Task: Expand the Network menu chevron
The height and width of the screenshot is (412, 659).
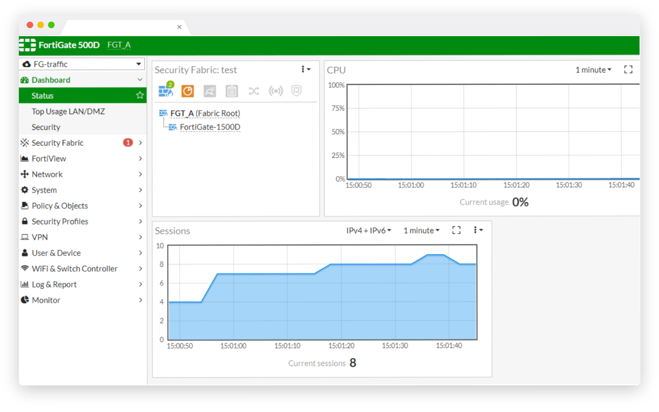Action: pyautogui.click(x=140, y=174)
